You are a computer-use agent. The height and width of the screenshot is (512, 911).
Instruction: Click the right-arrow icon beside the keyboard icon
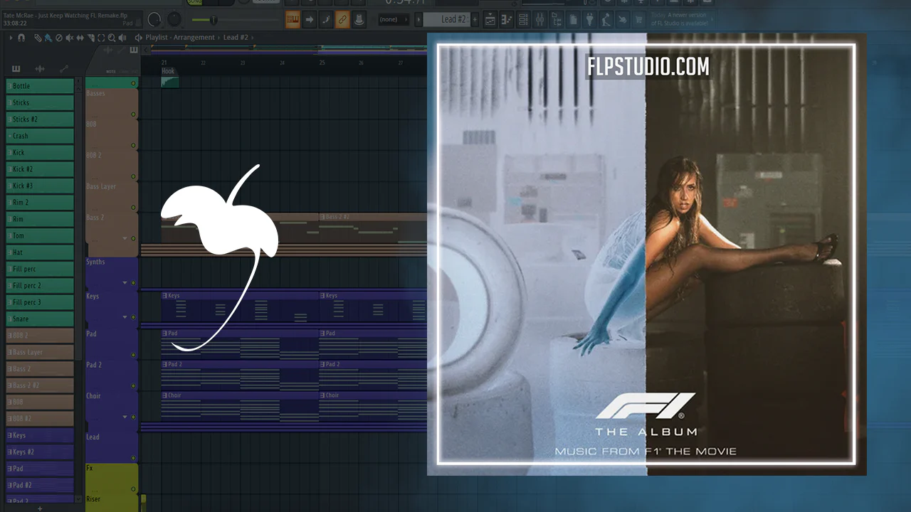click(x=310, y=19)
